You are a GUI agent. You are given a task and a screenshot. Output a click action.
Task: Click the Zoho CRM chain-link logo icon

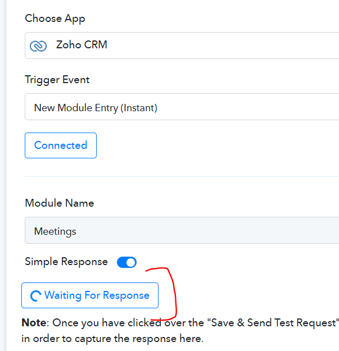pyautogui.click(x=38, y=46)
